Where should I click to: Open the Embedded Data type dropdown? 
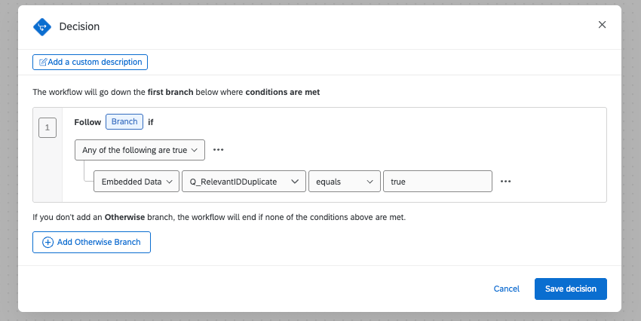point(136,182)
